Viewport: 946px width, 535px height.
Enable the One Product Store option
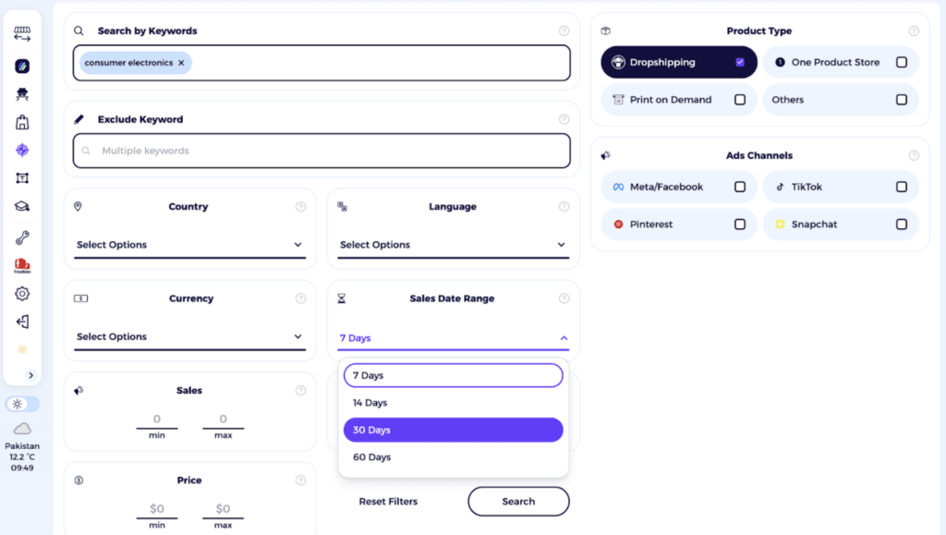click(902, 62)
